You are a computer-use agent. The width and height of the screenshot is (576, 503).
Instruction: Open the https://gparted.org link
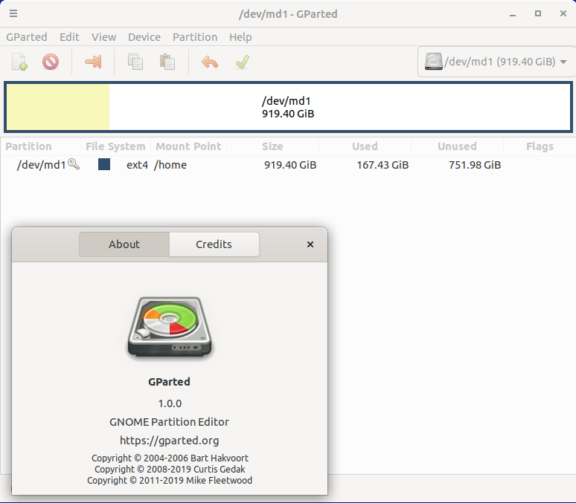[170, 441]
